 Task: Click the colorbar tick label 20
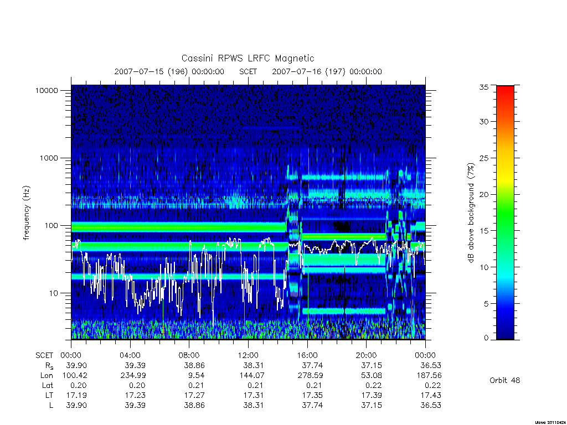tap(483, 194)
